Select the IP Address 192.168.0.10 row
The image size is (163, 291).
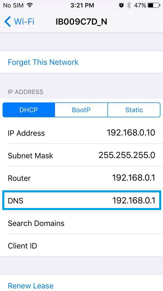click(x=81, y=133)
